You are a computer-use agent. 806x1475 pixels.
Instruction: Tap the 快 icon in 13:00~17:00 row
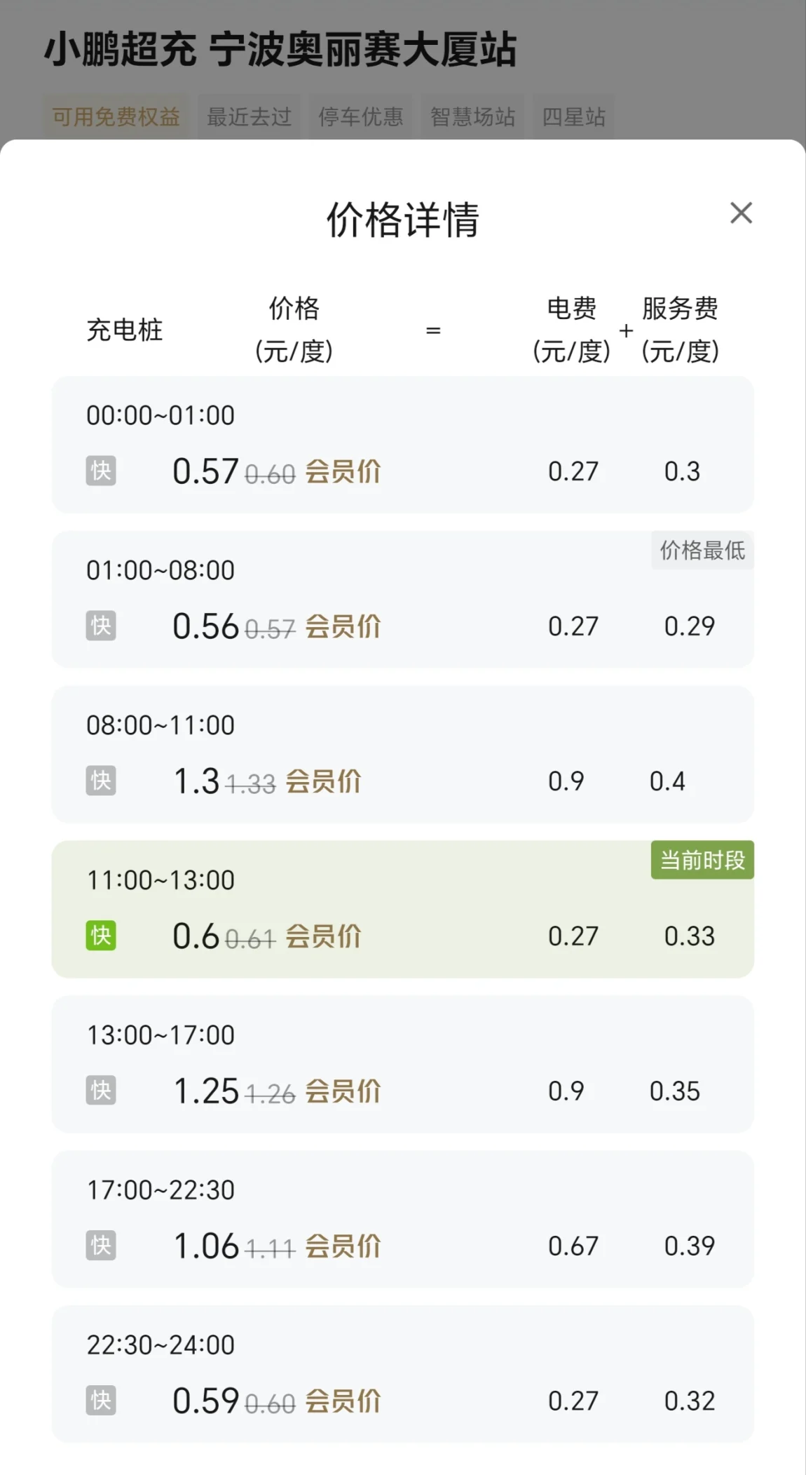tap(101, 1091)
